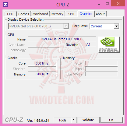Open the Tools dropdown arrow
The width and height of the screenshot is (127, 126).
point(74,120)
